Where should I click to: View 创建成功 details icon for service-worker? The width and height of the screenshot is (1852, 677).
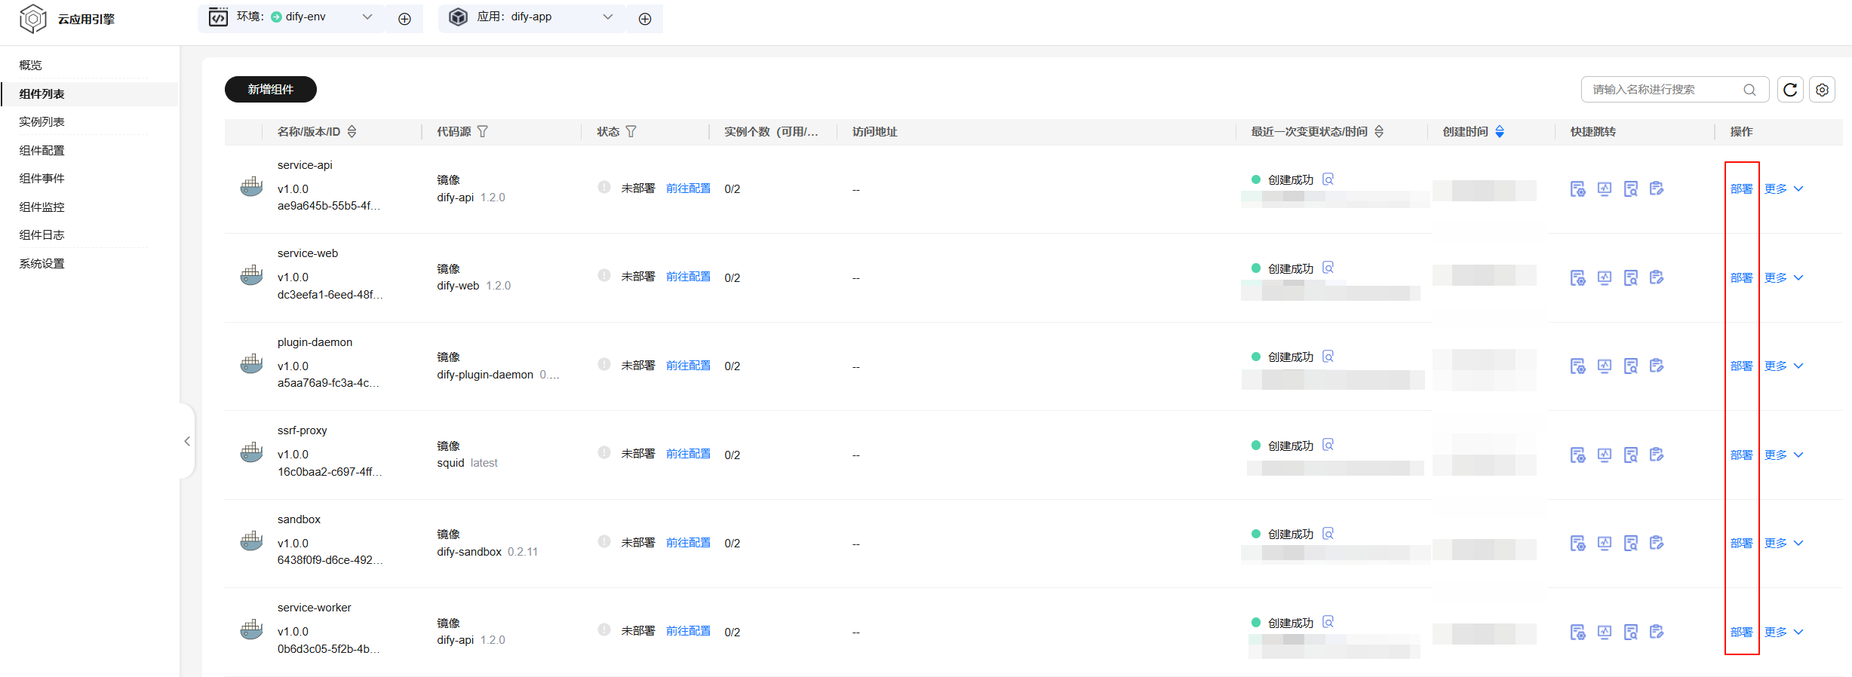click(x=1328, y=622)
